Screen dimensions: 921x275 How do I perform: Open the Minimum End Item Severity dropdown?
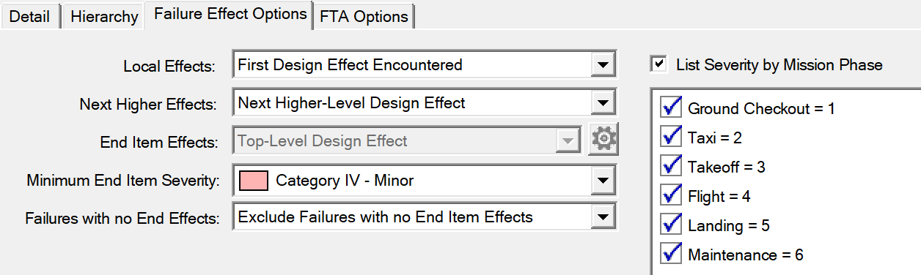(x=602, y=179)
